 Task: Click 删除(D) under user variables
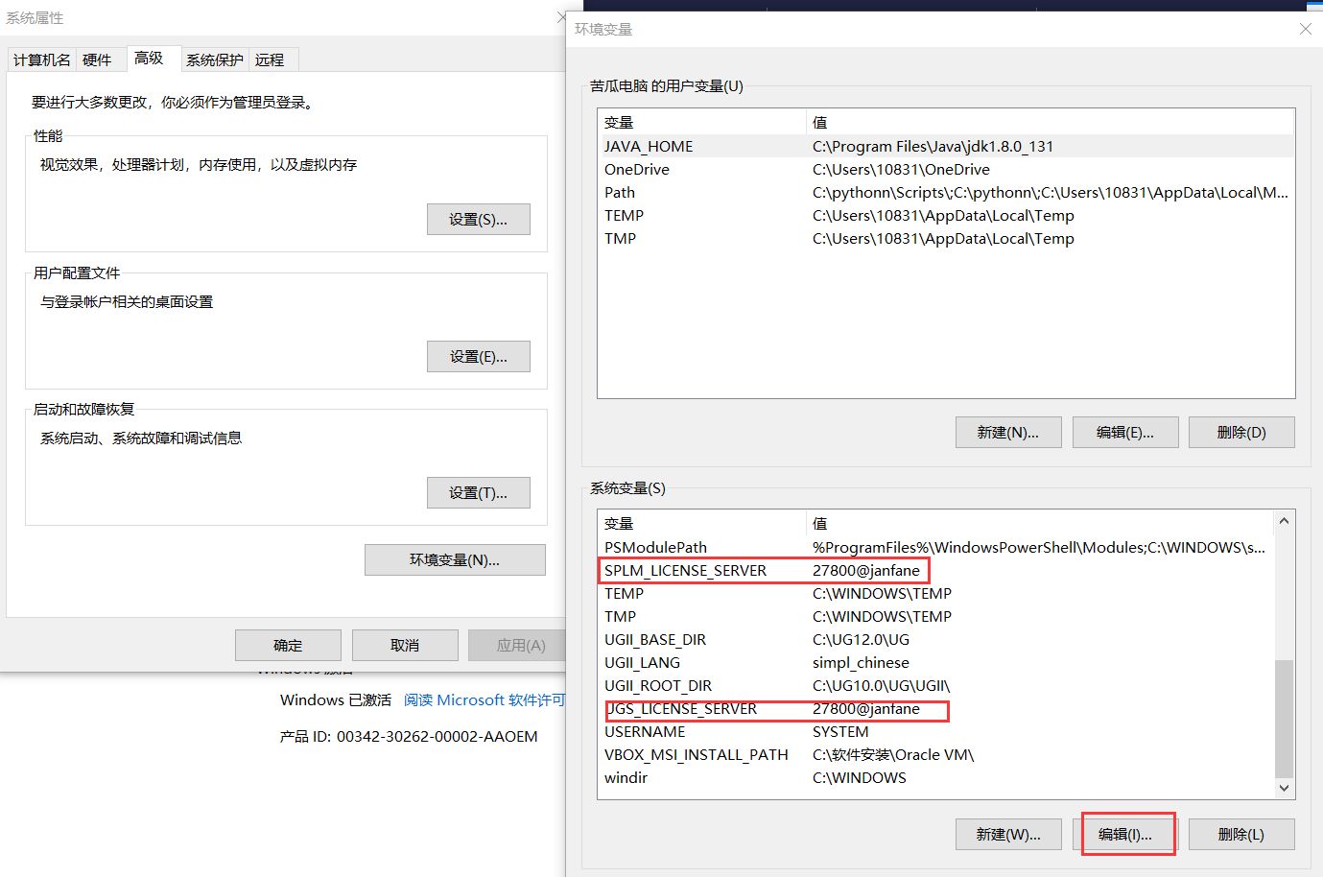(x=1240, y=432)
